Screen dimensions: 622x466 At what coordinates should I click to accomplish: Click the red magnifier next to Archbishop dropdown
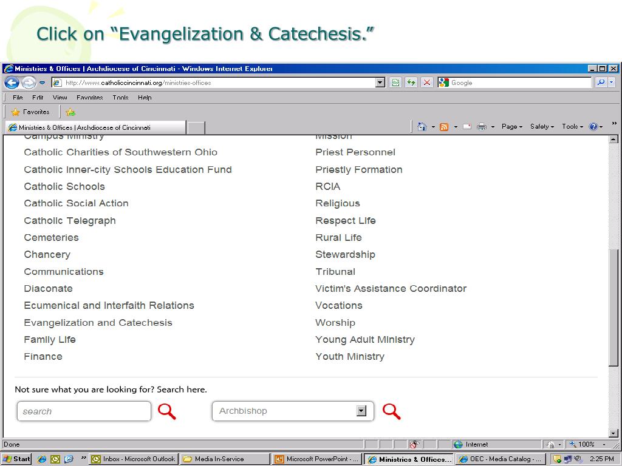point(391,411)
